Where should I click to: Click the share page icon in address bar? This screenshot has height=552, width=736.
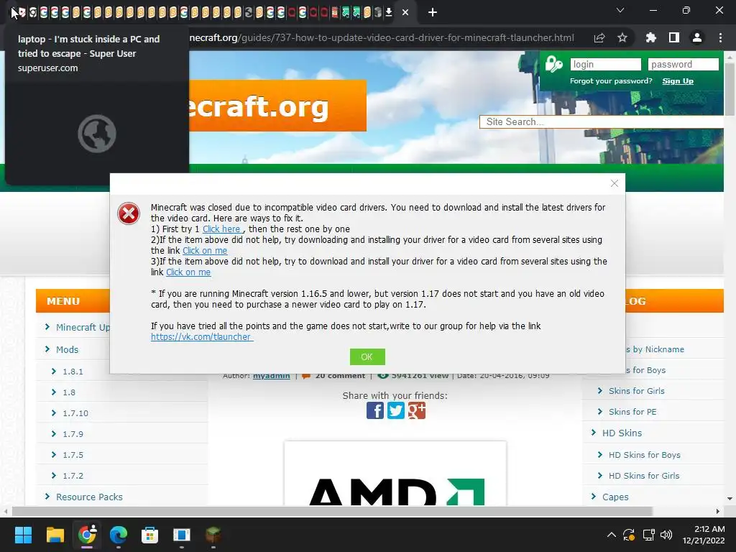[599, 37]
